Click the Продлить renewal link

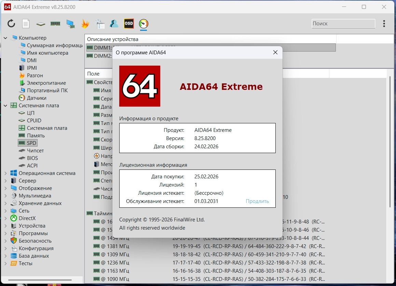257,201
